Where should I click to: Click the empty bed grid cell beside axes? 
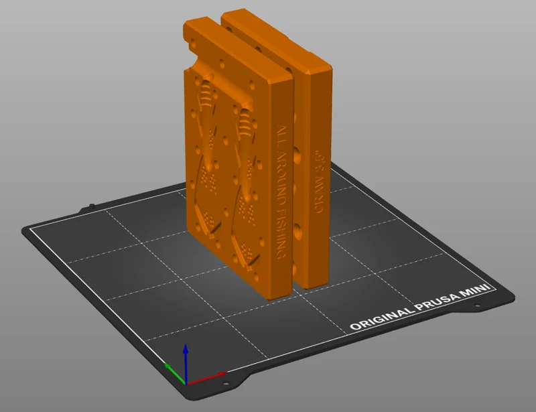coord(208,349)
